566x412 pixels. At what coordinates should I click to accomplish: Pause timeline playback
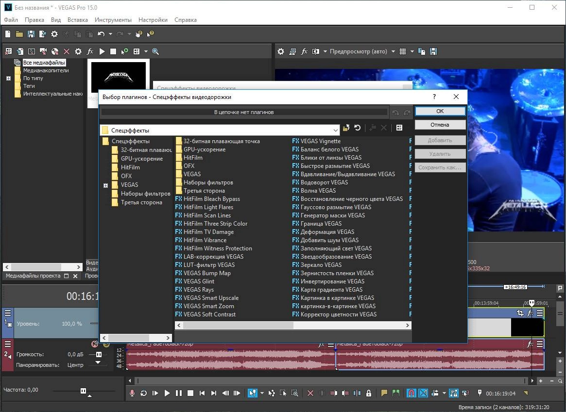pyautogui.click(x=179, y=393)
